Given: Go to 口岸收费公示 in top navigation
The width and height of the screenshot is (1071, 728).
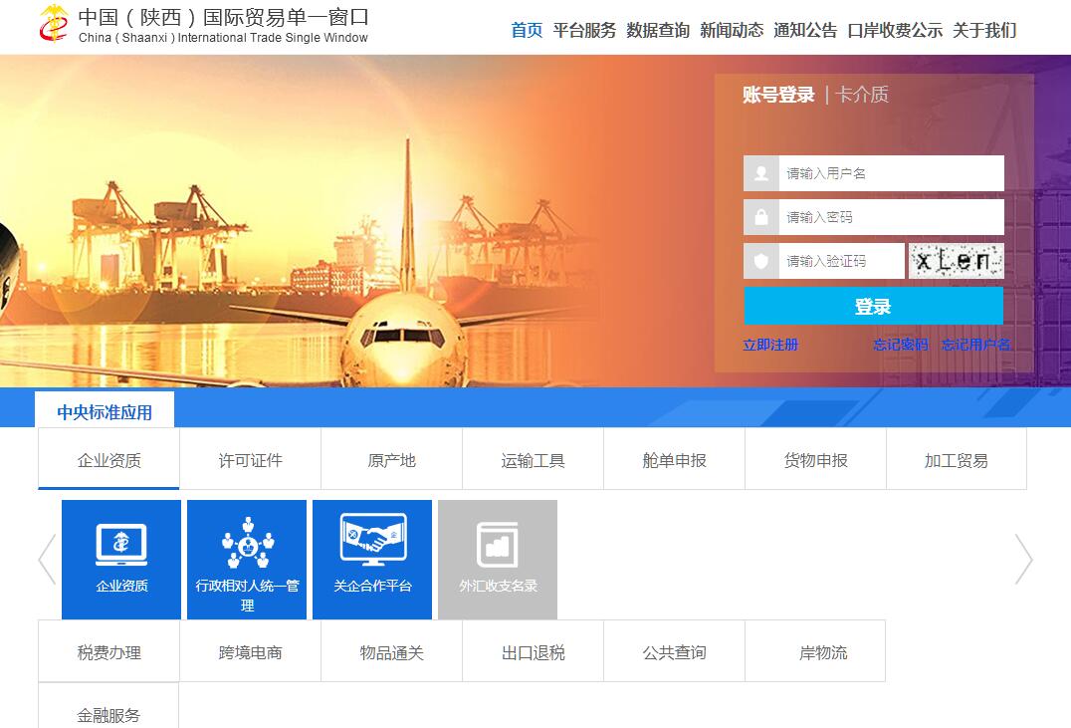Looking at the screenshot, I should (x=895, y=30).
